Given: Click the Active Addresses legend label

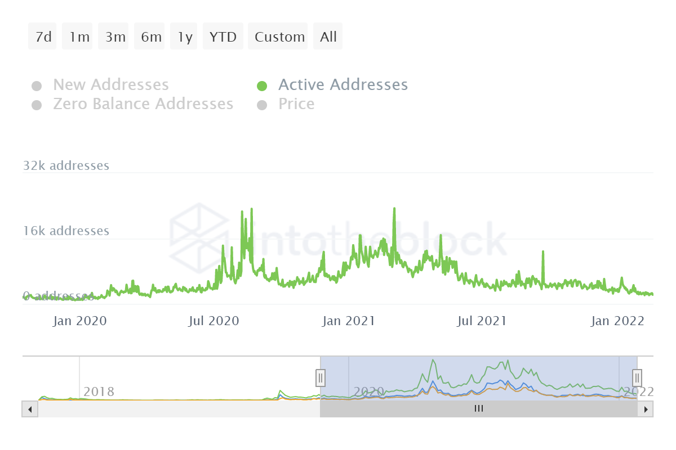Looking at the screenshot, I should point(343,85).
